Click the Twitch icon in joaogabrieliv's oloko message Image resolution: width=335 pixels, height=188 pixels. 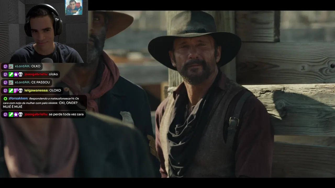pyautogui.click(x=5, y=74)
